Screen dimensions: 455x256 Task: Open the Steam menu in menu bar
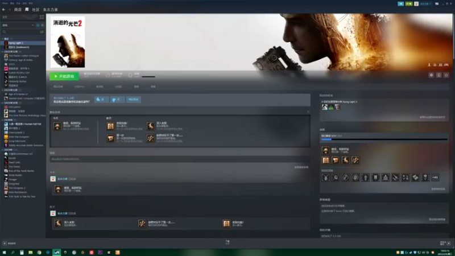(x=5, y=3)
